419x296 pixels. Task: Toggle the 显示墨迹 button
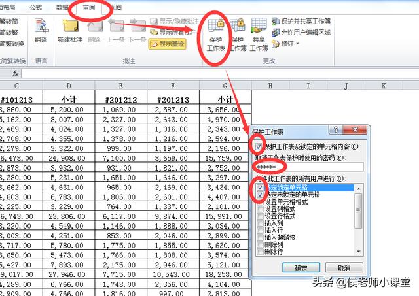168,44
